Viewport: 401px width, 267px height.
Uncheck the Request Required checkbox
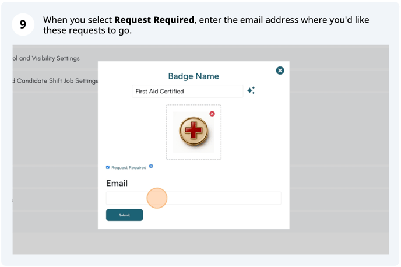108,167
